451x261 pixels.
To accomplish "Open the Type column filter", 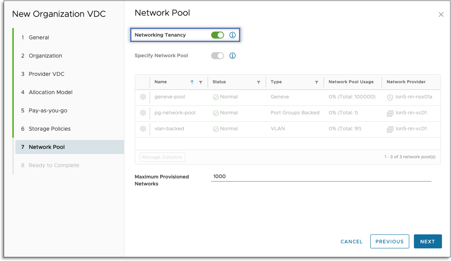I will coord(316,82).
